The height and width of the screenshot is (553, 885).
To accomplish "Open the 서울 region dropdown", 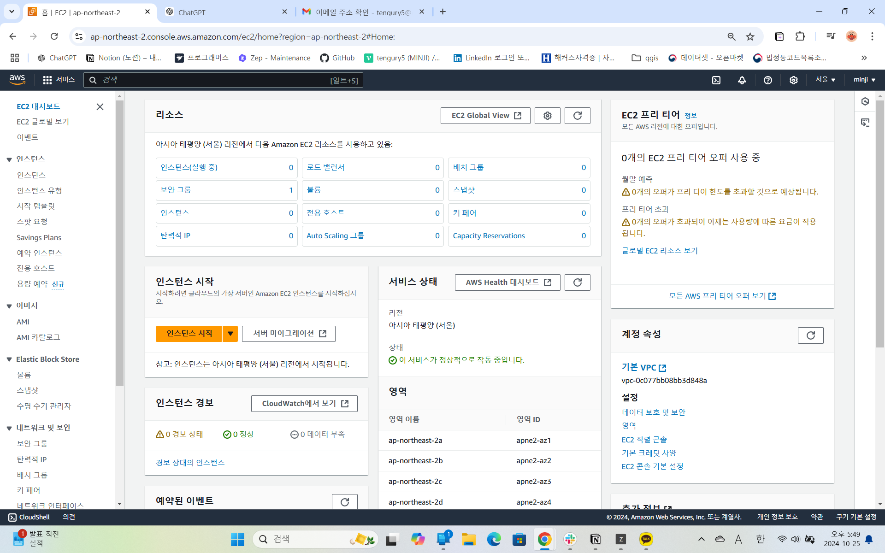I will 826,80.
